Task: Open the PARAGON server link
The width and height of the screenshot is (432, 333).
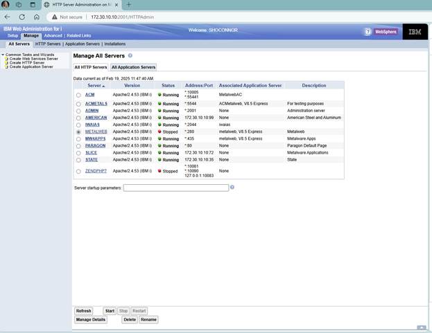Action: click(95, 146)
